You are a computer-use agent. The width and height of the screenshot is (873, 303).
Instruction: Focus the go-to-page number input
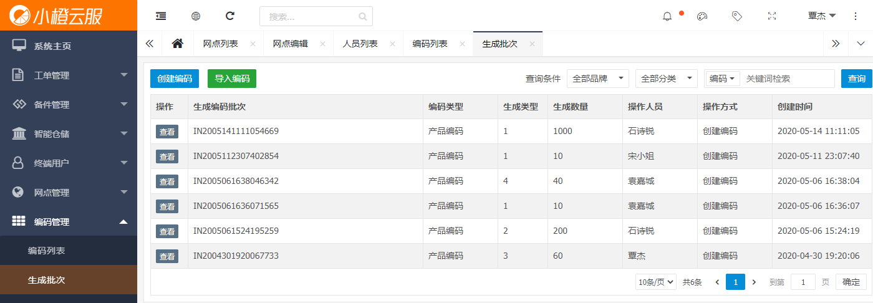pos(803,282)
